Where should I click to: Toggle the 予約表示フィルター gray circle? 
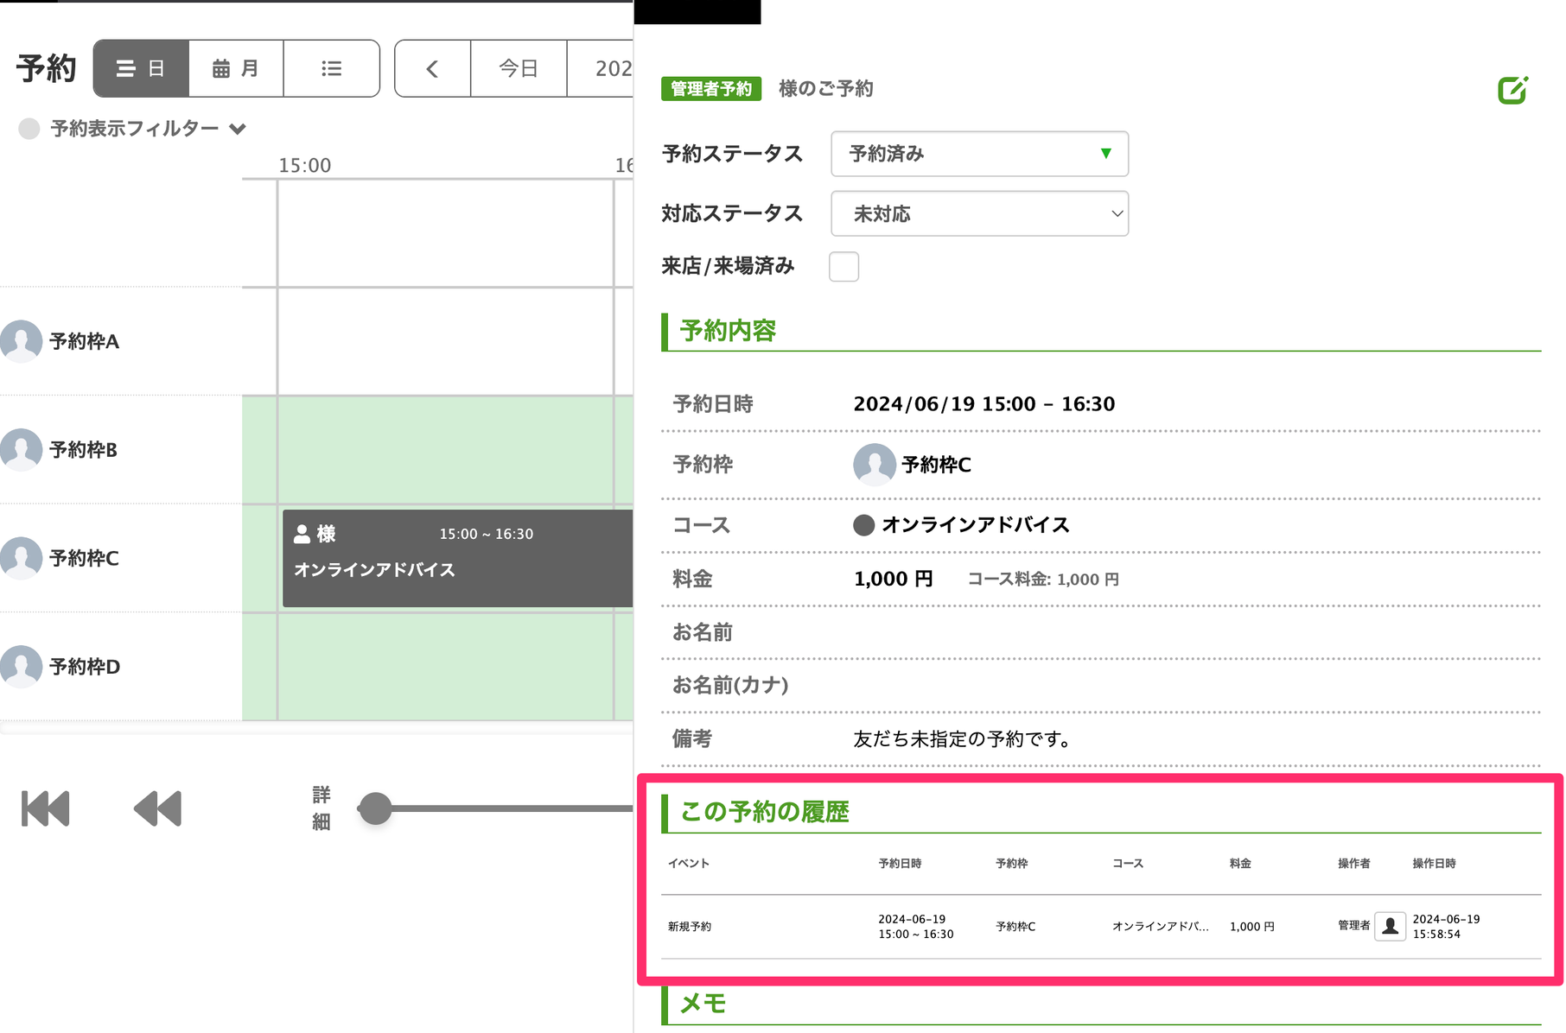pos(29,129)
